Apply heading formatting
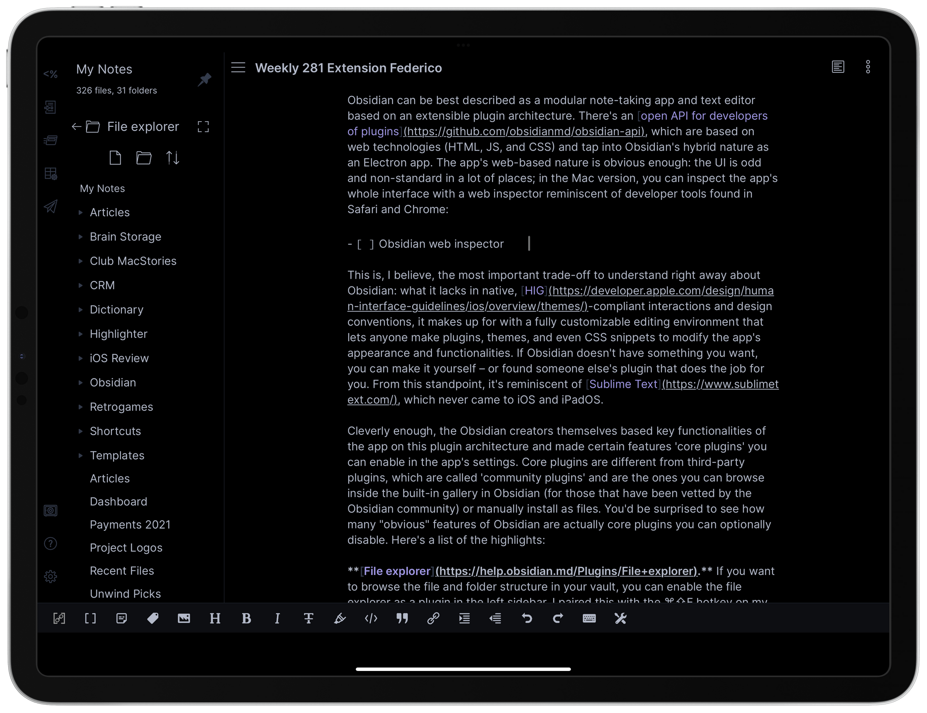 (x=215, y=618)
